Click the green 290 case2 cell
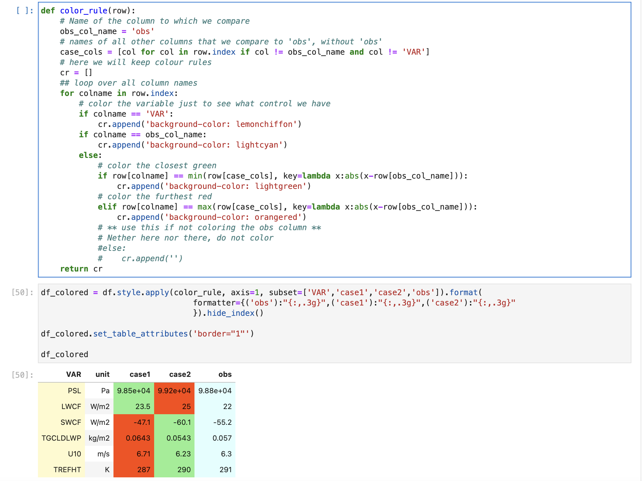Image resolution: width=642 pixels, height=481 pixels. (x=174, y=469)
